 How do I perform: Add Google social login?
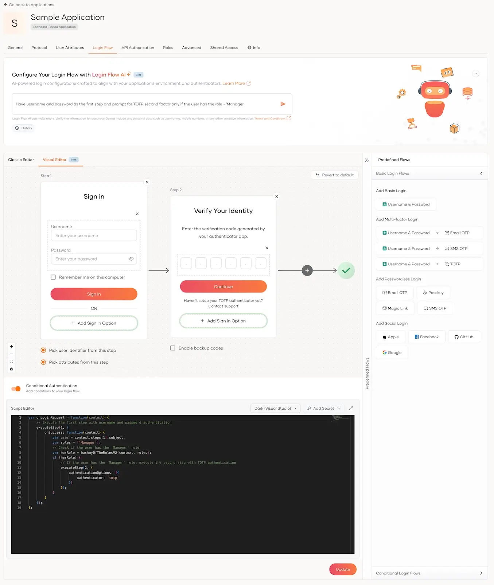click(x=392, y=352)
